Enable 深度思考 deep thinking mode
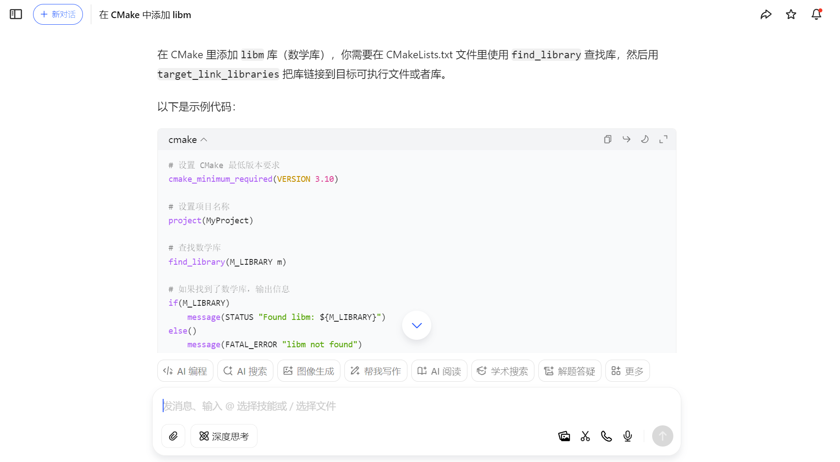This screenshot has height=462, width=840. (x=224, y=436)
